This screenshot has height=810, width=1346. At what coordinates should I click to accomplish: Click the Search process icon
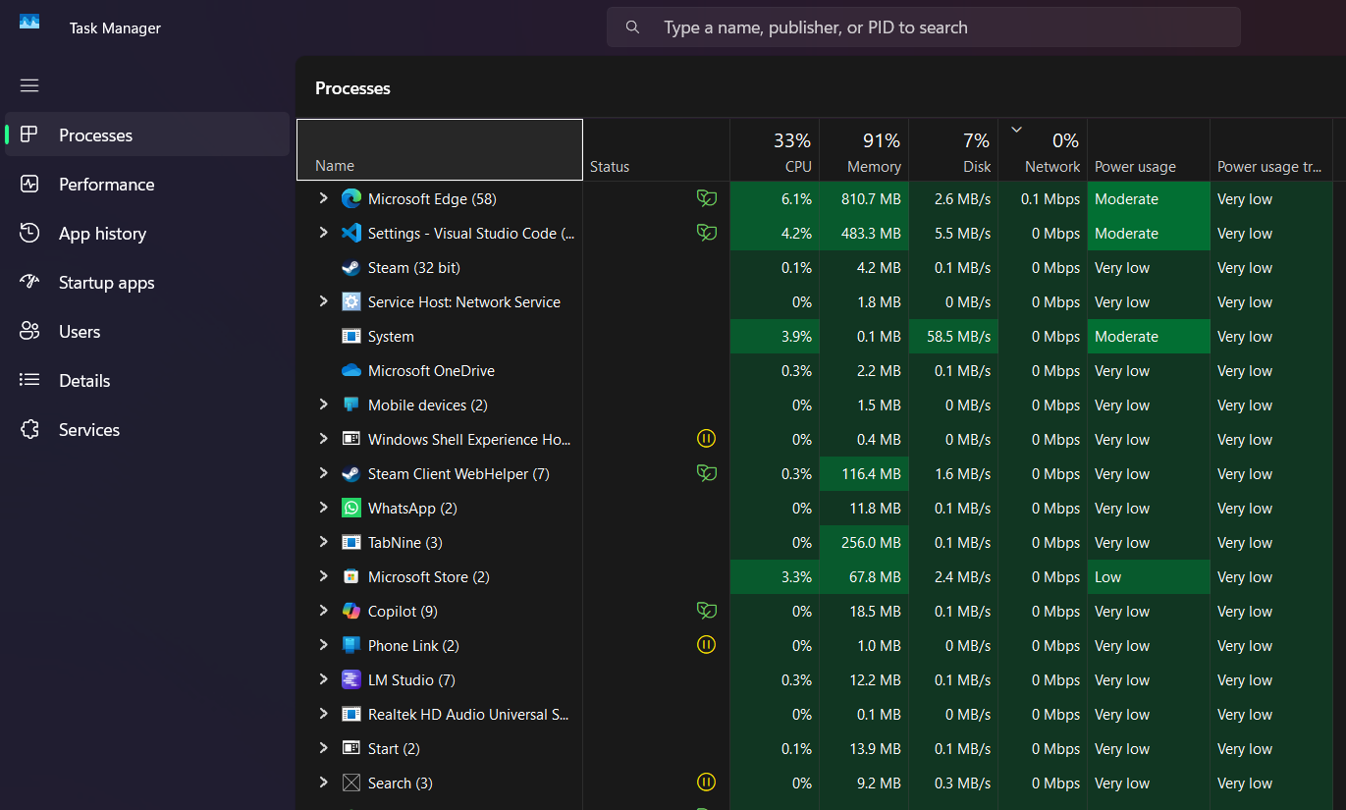(x=351, y=783)
